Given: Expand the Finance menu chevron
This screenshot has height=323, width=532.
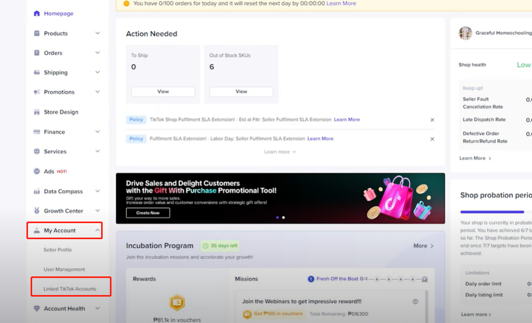Looking at the screenshot, I should (97, 131).
